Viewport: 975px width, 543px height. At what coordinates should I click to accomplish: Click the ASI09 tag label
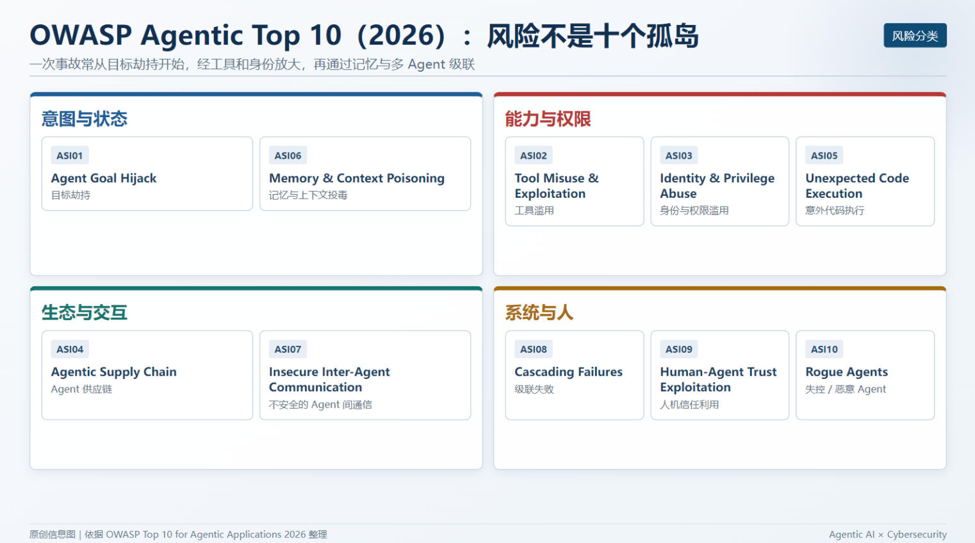coord(679,350)
